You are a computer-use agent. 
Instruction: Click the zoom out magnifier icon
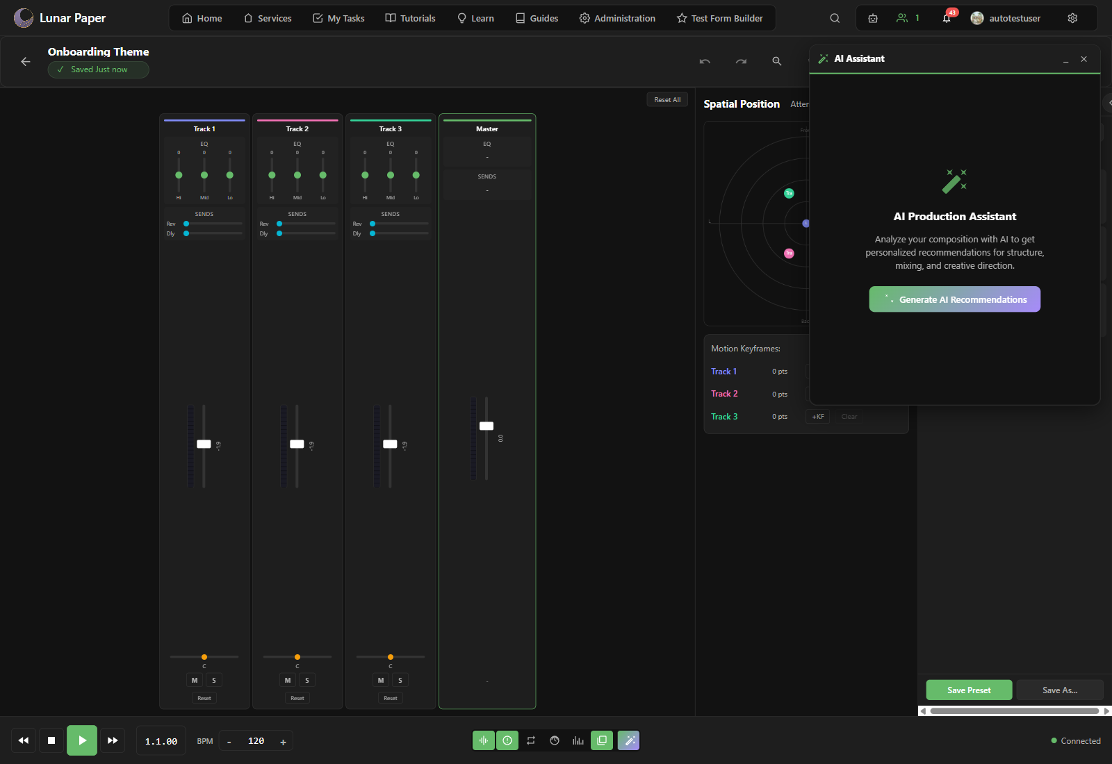tap(777, 62)
